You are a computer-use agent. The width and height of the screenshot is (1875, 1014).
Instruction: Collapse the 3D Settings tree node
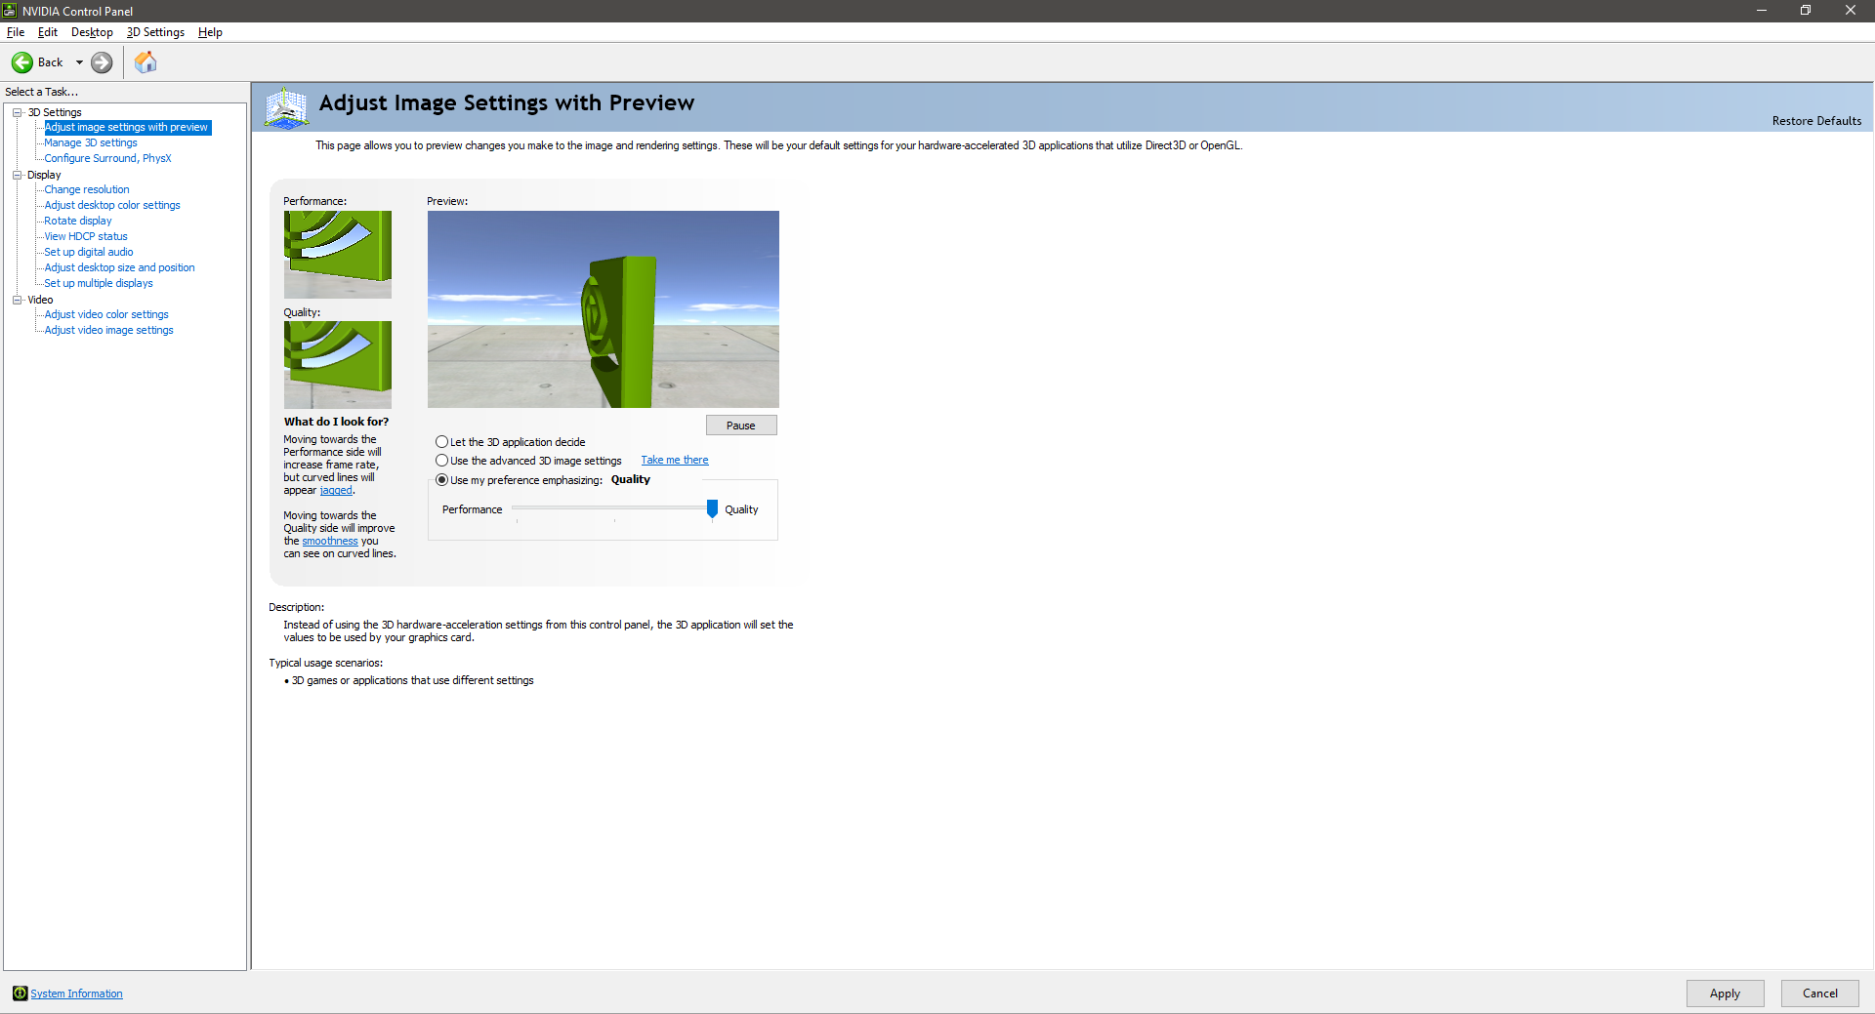(18, 112)
